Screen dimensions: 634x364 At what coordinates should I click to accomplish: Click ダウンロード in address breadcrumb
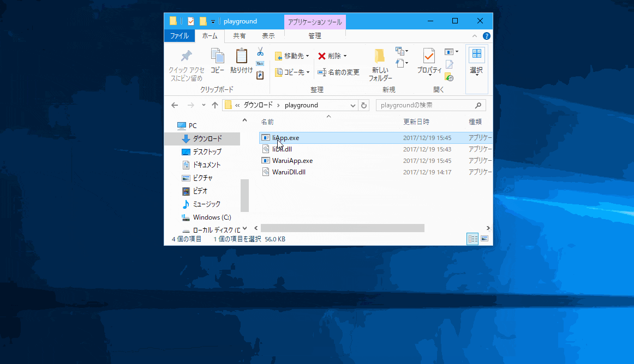tap(258, 106)
